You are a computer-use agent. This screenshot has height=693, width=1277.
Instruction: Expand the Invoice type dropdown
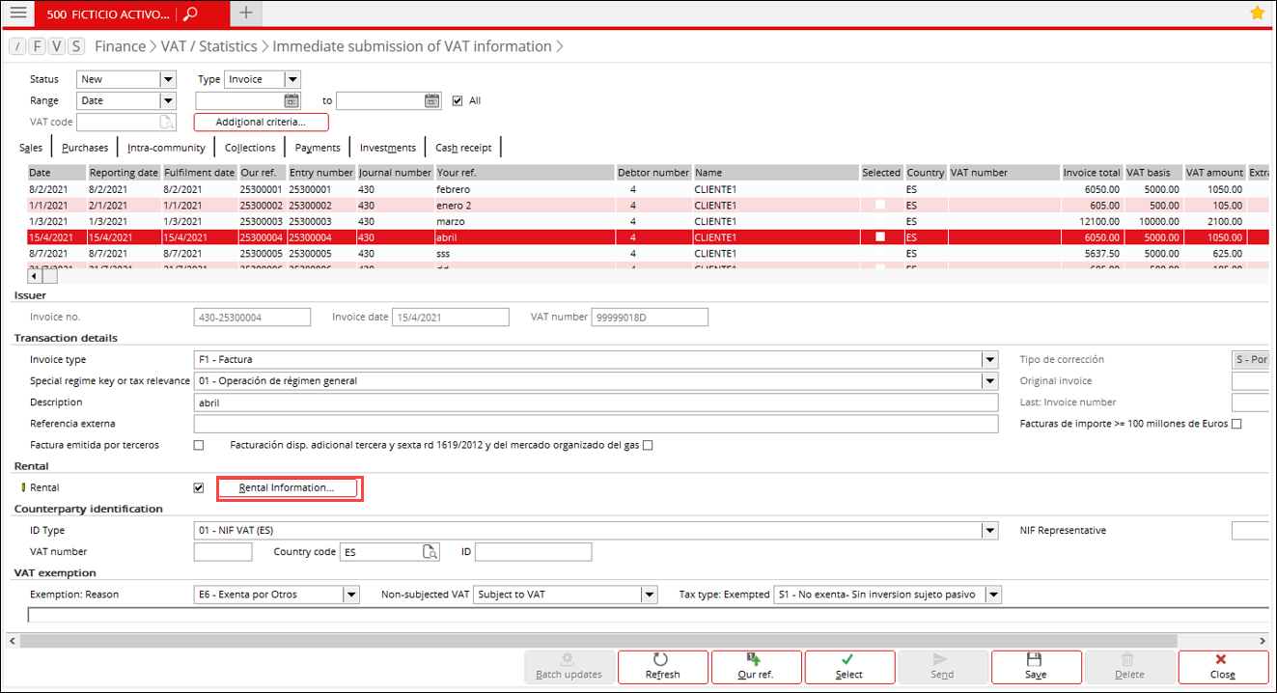point(989,360)
